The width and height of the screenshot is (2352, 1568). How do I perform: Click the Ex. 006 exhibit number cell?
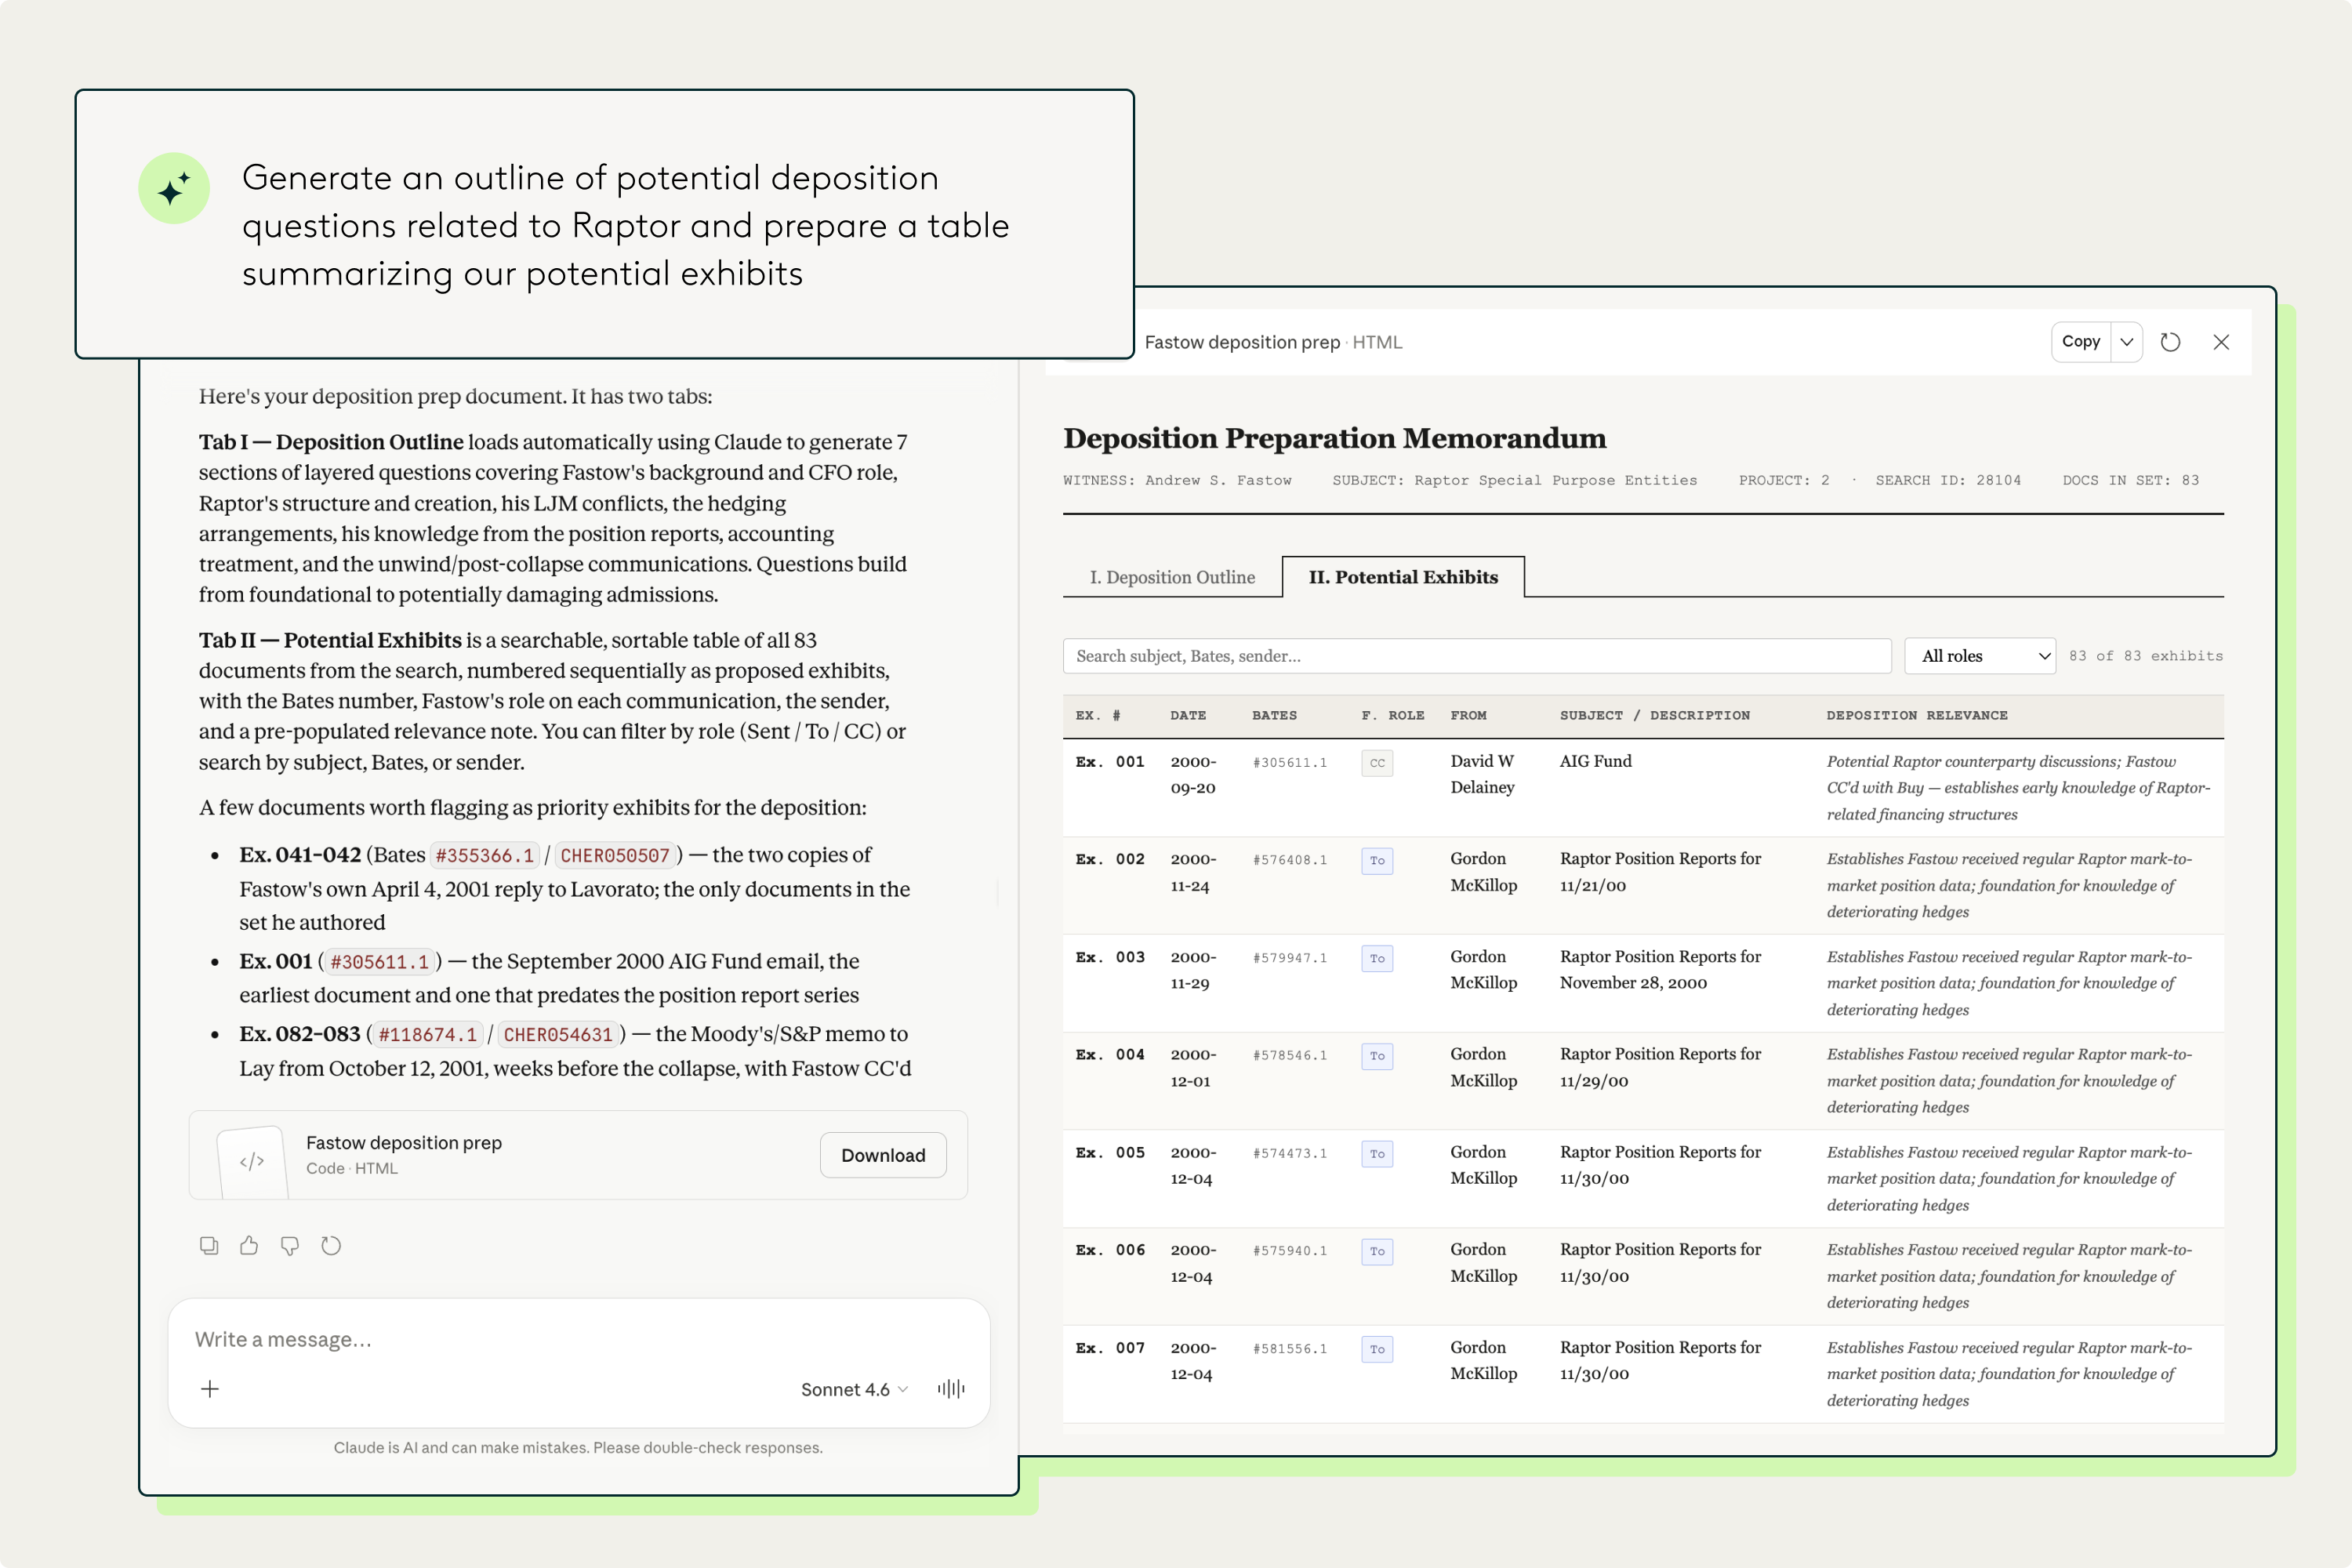(1110, 1250)
